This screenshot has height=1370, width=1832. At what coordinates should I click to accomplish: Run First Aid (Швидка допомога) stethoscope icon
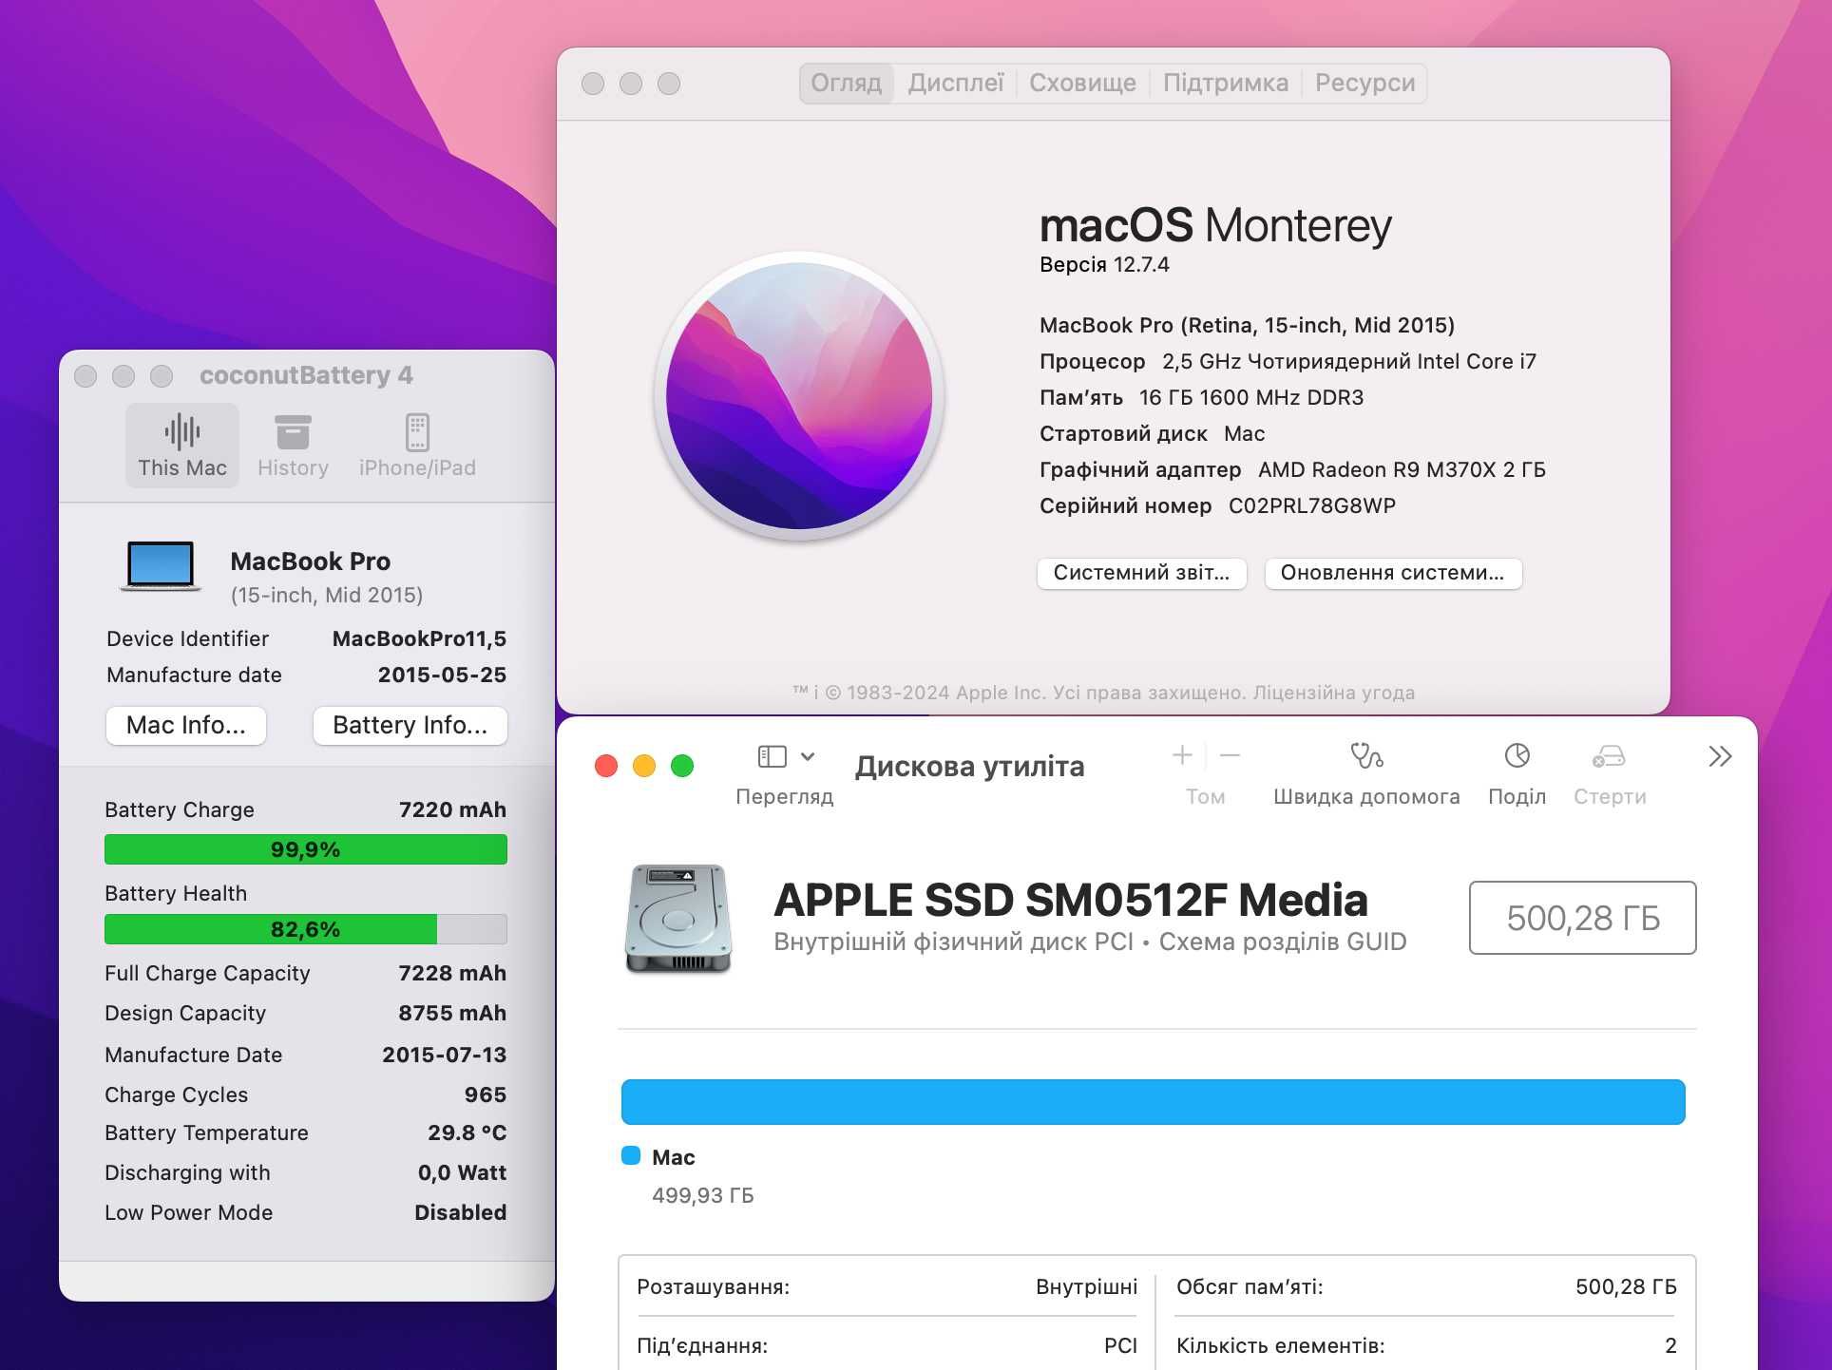(x=1366, y=755)
